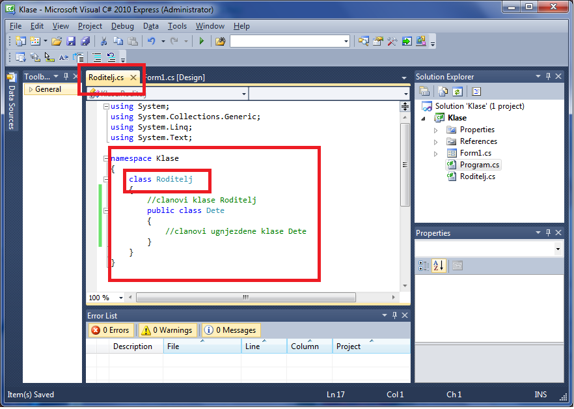The image size is (574, 409).
Task: Click the Display Object Member List icon
Action: coord(21,57)
